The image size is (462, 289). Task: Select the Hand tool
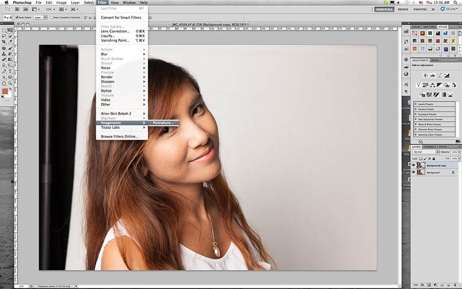(4, 83)
